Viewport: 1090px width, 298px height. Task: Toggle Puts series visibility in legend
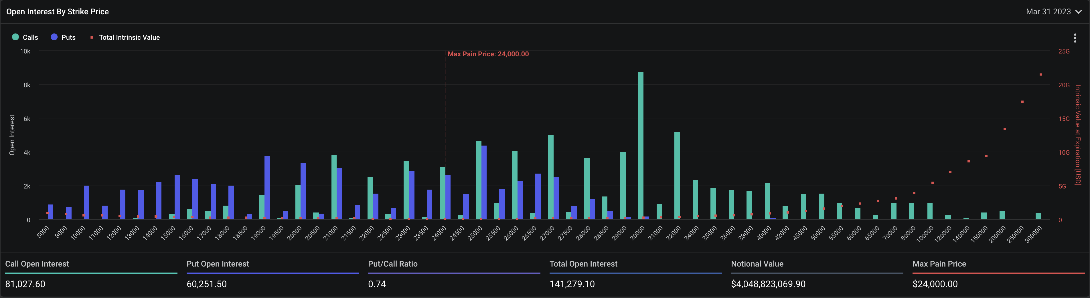(68, 37)
